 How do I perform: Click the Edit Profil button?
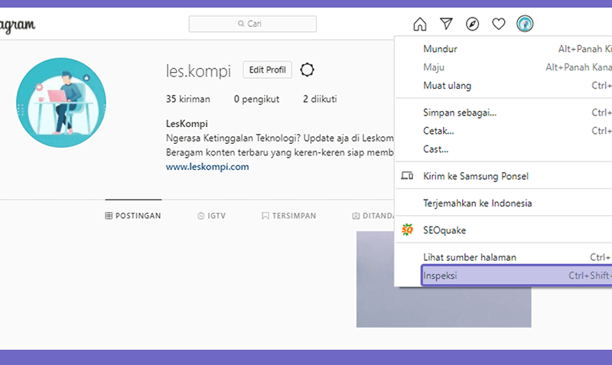point(267,70)
